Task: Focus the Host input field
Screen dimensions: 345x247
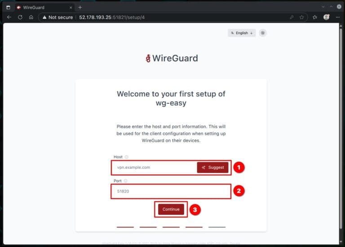Action: (x=155, y=168)
